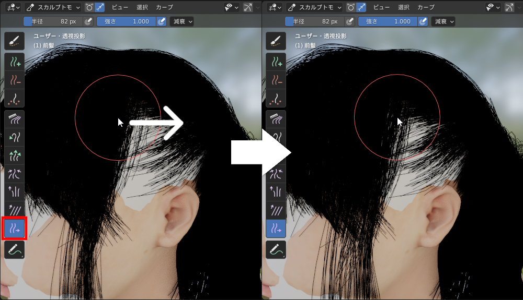
Task: Toggle radius pen pressure in left viewport
Action: coord(88,21)
